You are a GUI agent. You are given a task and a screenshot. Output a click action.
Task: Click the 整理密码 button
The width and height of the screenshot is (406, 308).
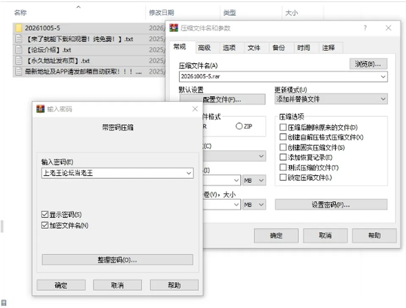117,259
